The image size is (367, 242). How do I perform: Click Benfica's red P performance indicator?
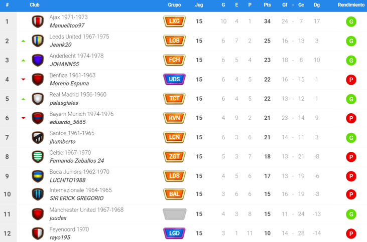coord(351,79)
